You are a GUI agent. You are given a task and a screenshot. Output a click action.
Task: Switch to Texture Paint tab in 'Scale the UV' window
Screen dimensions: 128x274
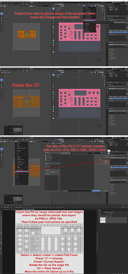[x=37, y=69]
